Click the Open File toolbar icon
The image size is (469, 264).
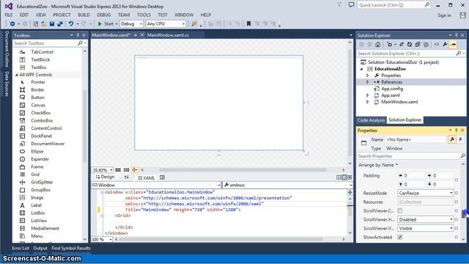pos(44,23)
